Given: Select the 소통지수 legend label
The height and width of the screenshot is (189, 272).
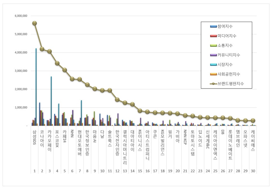Looking at the screenshot, I should [225, 45].
